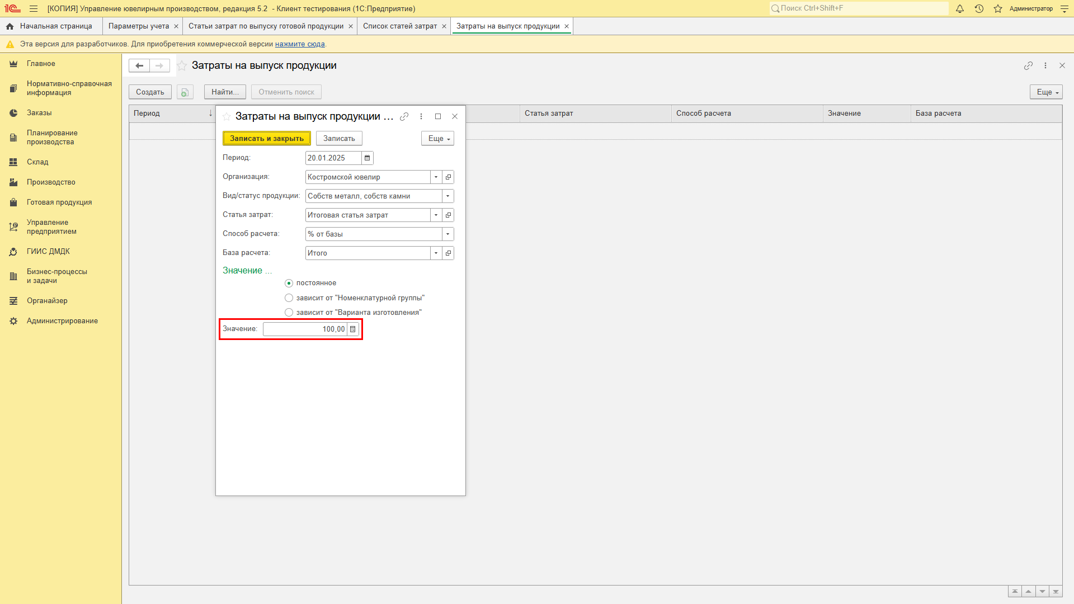1074x604 pixels.
Task: Open list form three-dot menu
Action: point(1045,65)
